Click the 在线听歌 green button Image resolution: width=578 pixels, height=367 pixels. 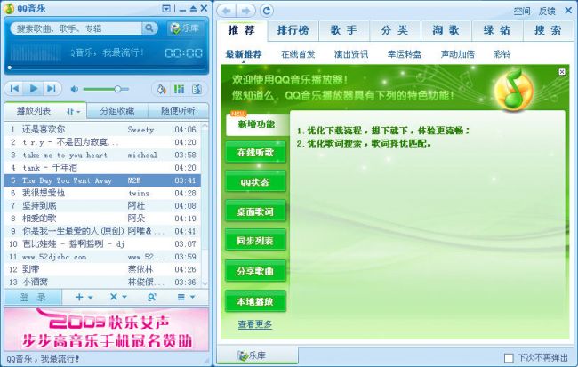point(255,152)
